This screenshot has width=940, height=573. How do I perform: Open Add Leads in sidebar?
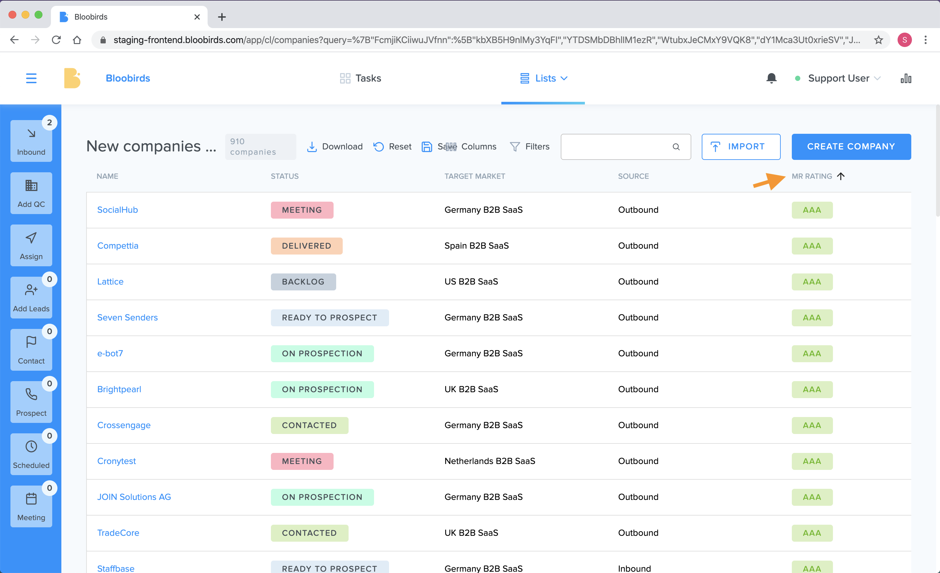click(x=31, y=298)
